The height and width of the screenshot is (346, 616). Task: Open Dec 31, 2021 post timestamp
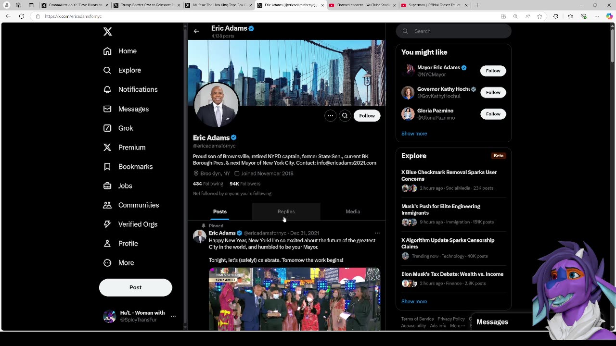click(x=304, y=233)
